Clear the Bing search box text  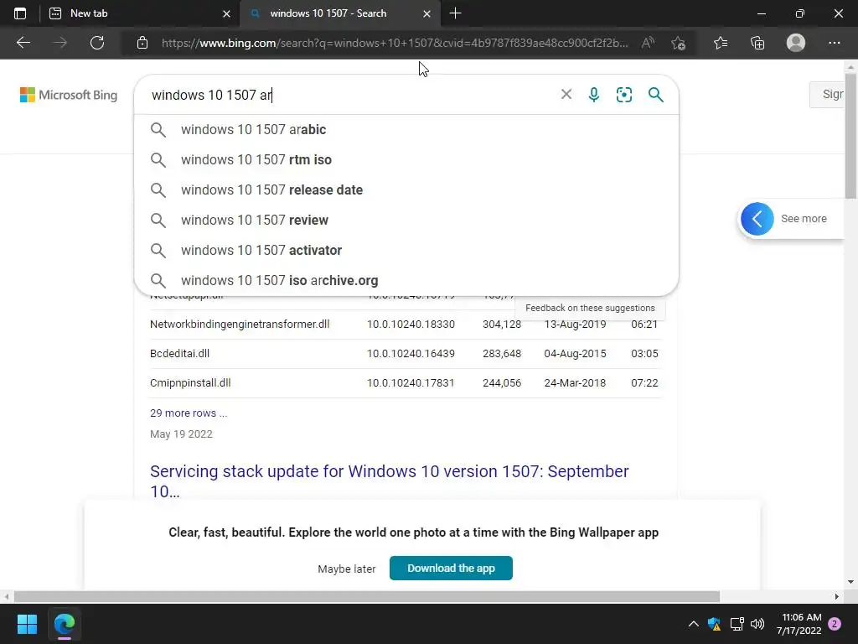pyautogui.click(x=566, y=94)
